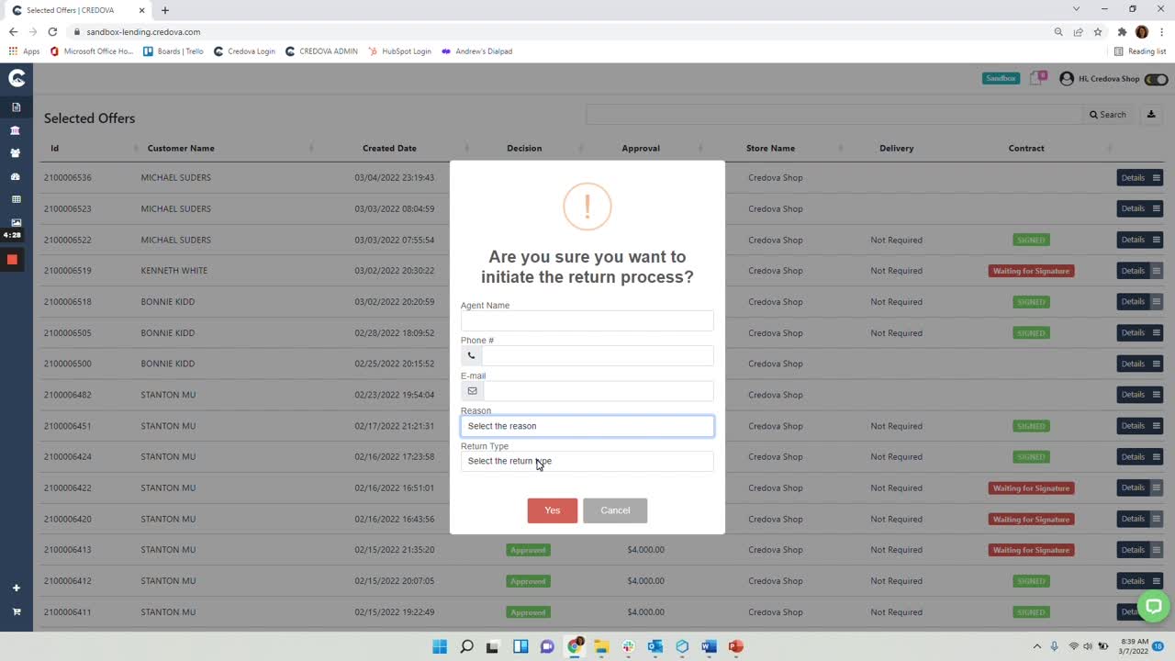
Task: Click the Waiting for Signature badge for 2100006422
Action: [x=1031, y=488]
